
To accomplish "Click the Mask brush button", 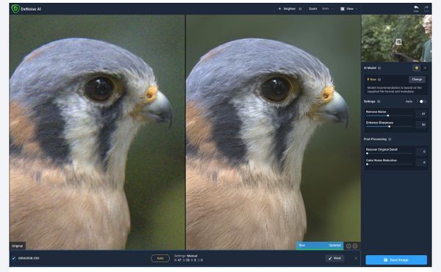I will [x=334, y=258].
